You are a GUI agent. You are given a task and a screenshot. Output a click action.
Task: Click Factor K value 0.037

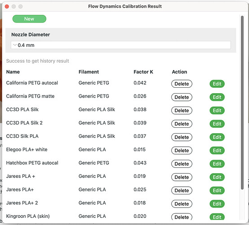click(140, 136)
